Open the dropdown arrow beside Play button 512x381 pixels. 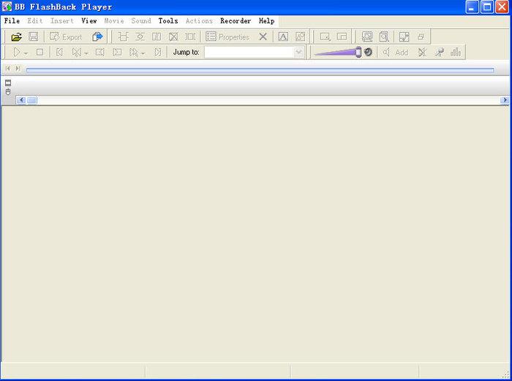[26, 53]
